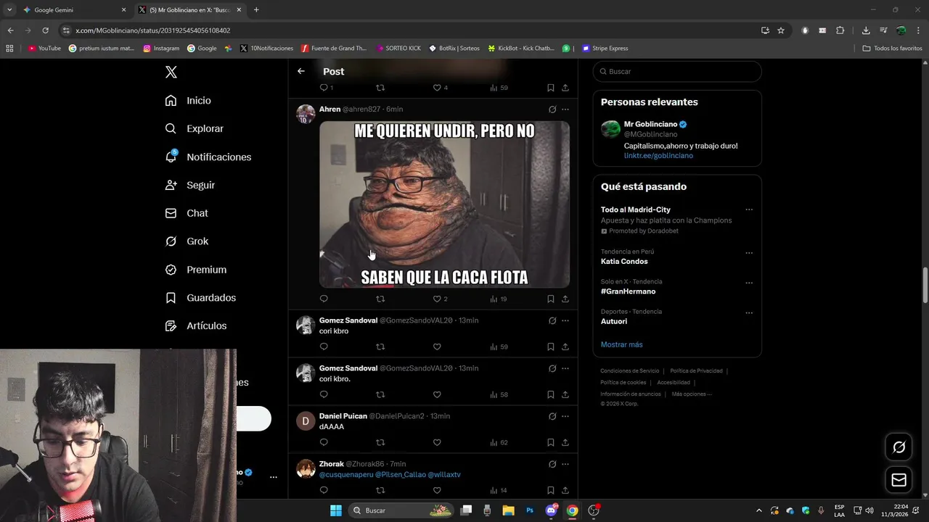Bookmark the "cori kbro" reply with 59 views
This screenshot has height=522, width=929.
551,347
